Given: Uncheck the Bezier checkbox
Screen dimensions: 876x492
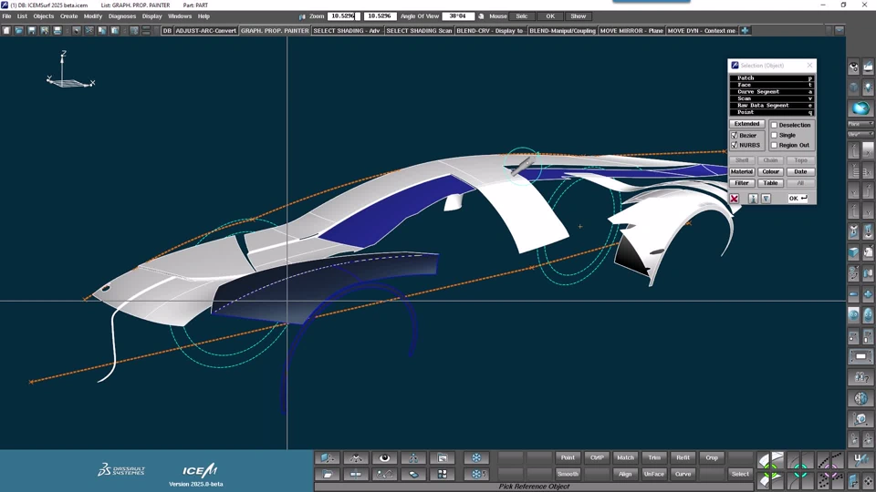Looking at the screenshot, I should (734, 135).
